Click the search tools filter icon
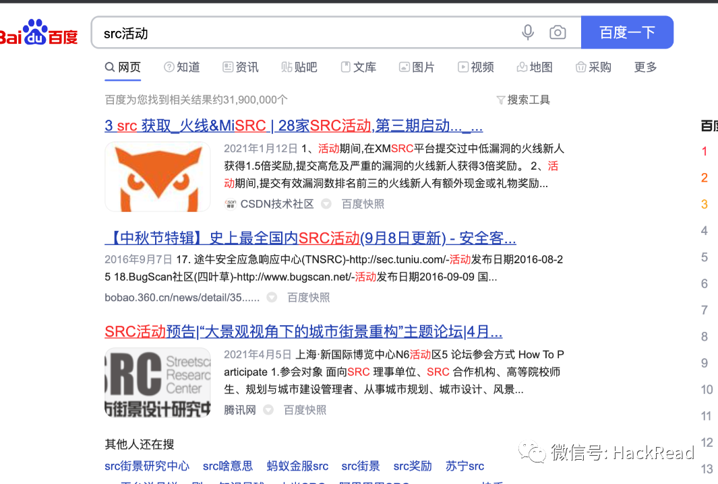 (500, 100)
